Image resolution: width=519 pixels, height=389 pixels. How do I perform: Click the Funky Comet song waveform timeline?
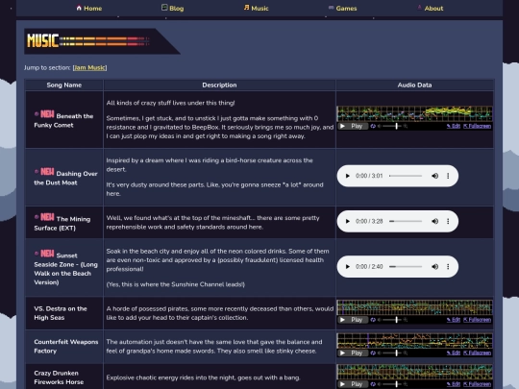tap(414, 113)
